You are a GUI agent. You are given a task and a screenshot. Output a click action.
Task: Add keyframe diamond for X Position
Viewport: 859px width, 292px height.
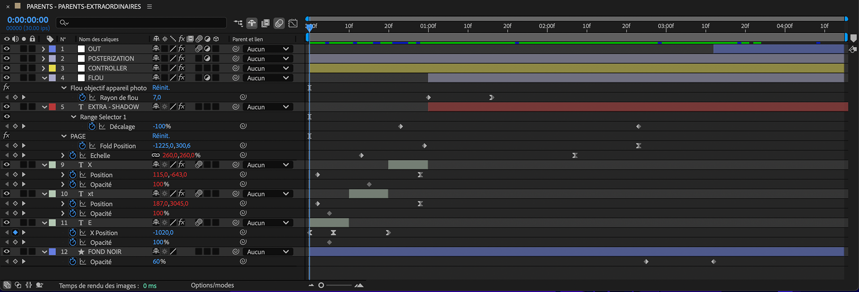click(x=15, y=233)
